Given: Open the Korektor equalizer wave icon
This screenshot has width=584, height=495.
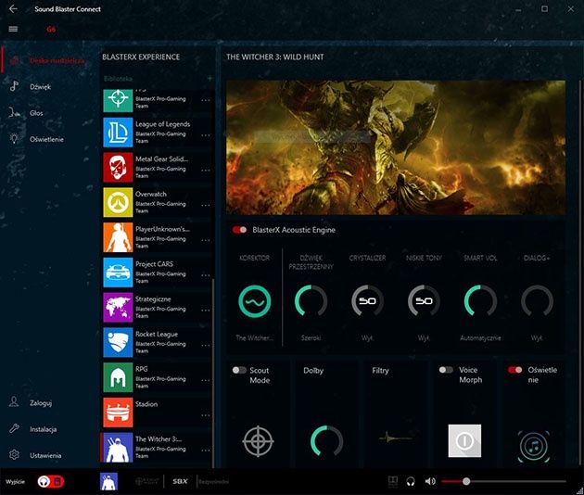Looking at the screenshot, I should [255, 301].
